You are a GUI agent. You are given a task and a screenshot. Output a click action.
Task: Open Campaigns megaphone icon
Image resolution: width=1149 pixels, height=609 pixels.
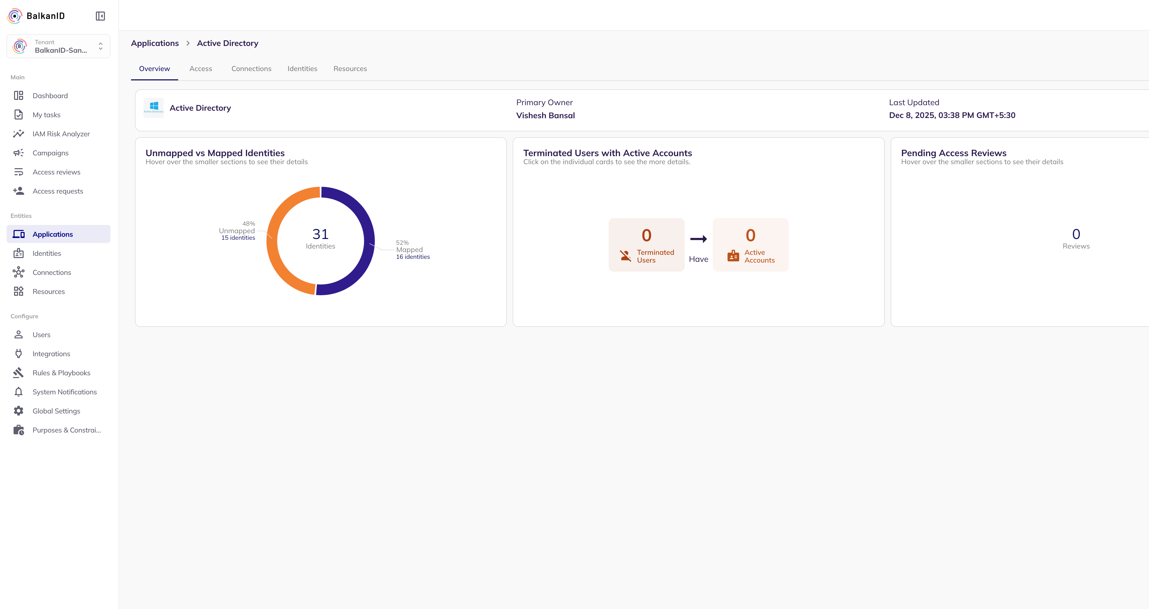click(x=18, y=153)
